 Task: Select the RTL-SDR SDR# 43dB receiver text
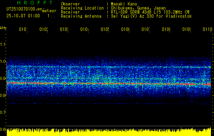tap(150, 12)
